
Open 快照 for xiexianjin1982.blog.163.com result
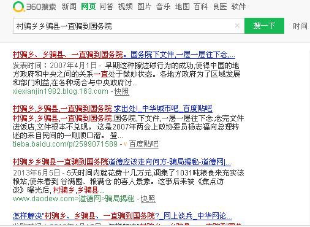pos(122,91)
